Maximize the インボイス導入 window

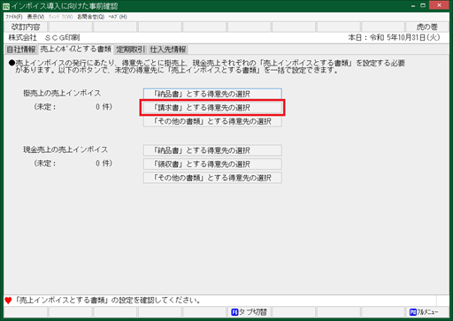[423, 5]
